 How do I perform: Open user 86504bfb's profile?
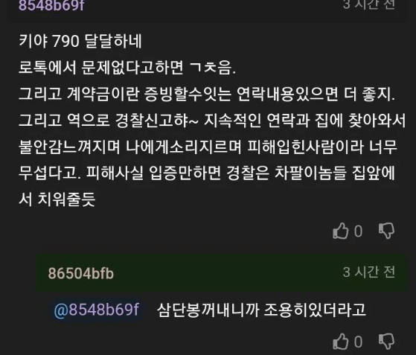coord(80,274)
